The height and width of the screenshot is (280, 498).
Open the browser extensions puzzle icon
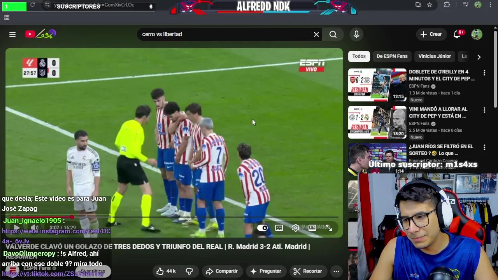pos(447,5)
